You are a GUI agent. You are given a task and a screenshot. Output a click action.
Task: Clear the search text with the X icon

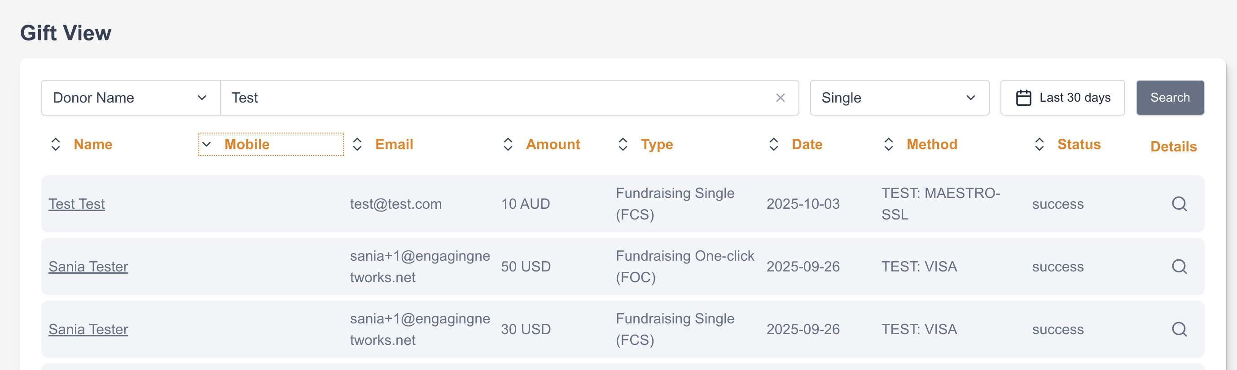(781, 98)
